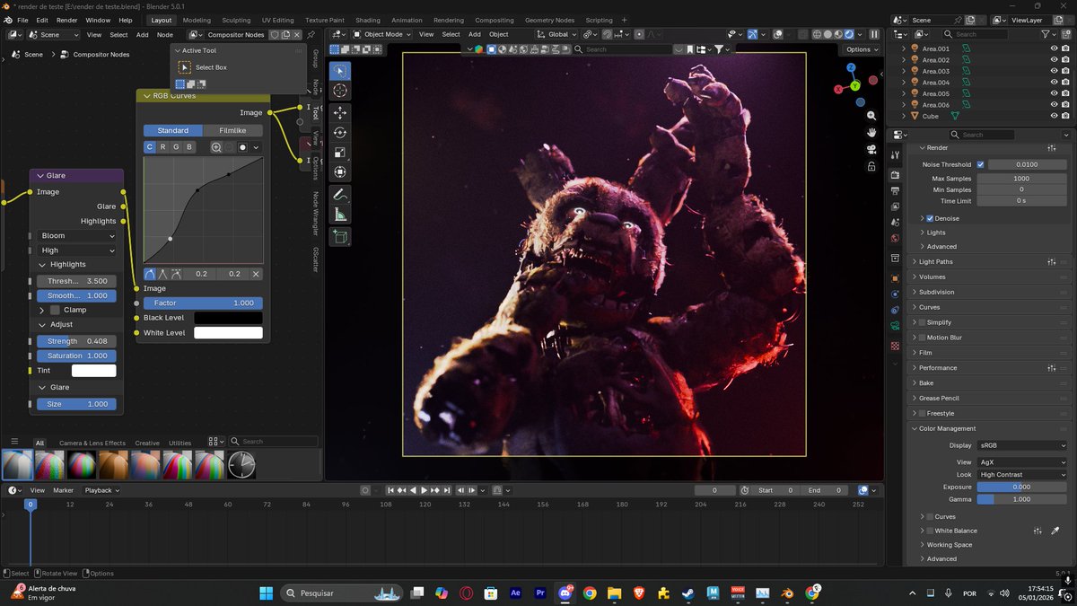Screen dimensions: 1077x606
Task: Click the pan hand icon in viewport
Action: click(x=871, y=132)
